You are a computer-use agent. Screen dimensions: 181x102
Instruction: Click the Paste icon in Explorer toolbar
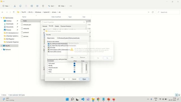26,6
